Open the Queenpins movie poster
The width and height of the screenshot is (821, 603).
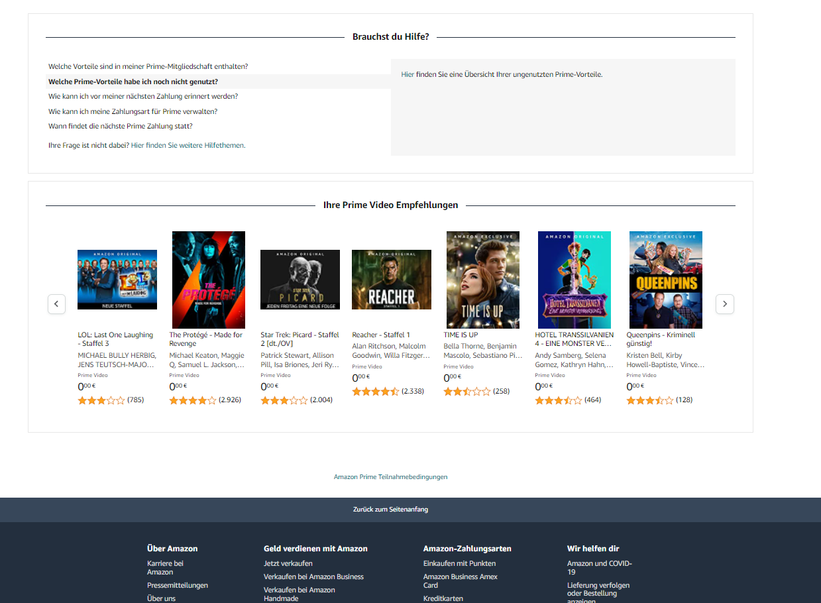click(x=666, y=280)
